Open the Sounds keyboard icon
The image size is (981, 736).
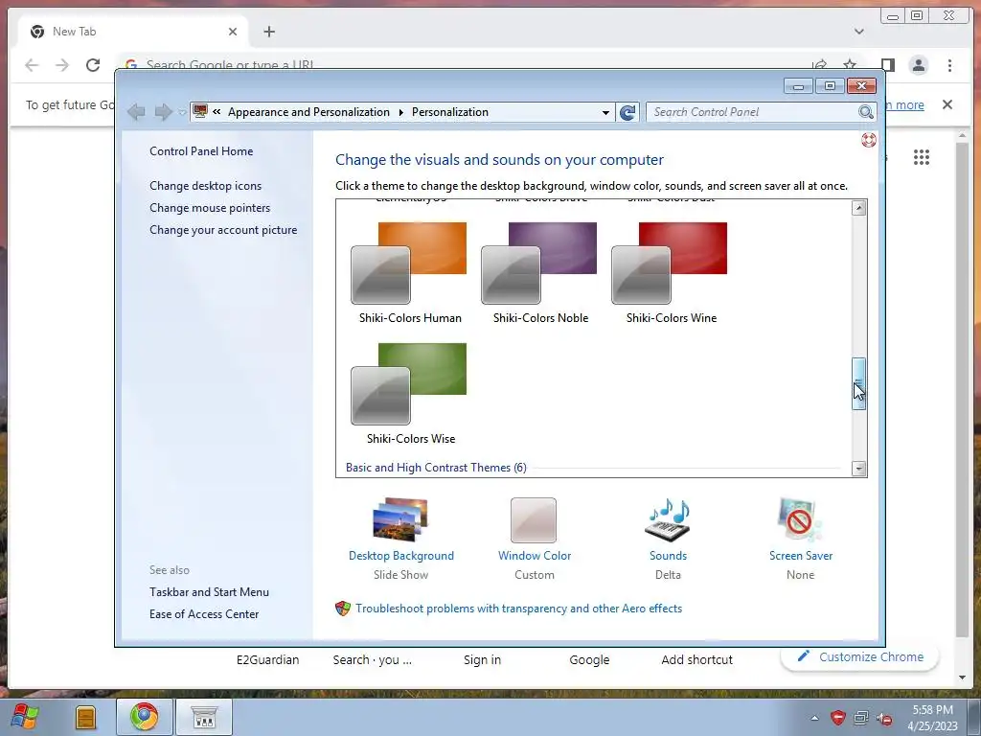point(668,519)
